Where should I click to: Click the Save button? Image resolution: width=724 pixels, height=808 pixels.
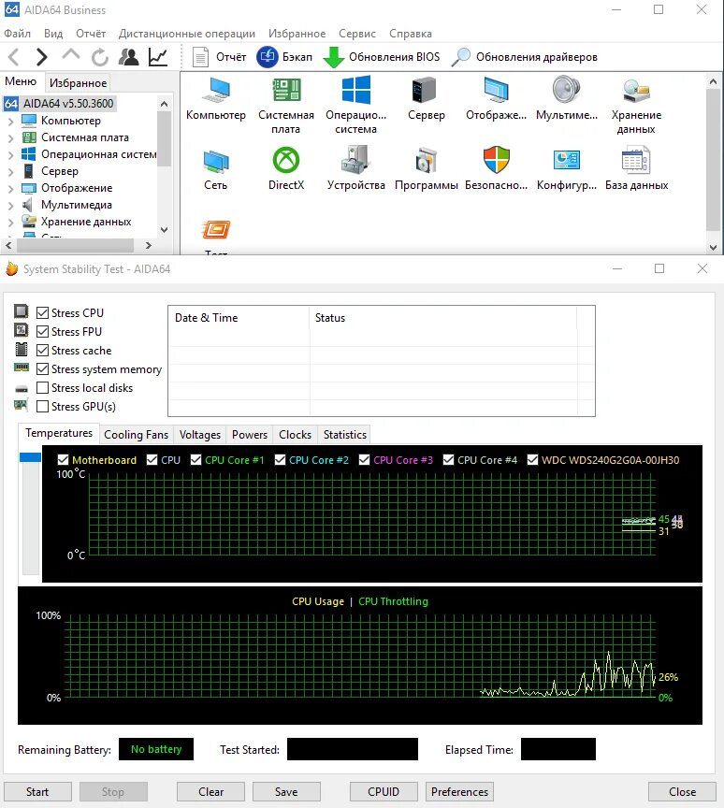(x=286, y=791)
